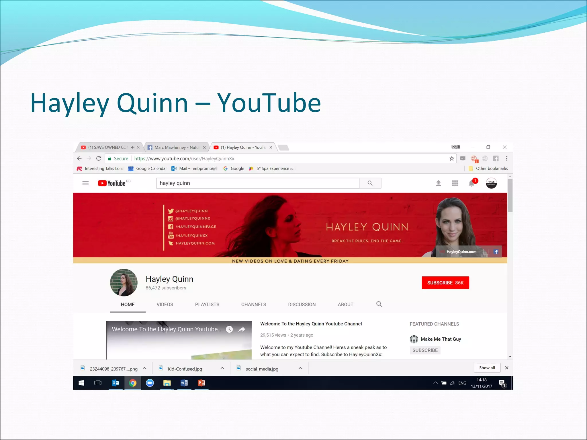Screen dimensions: 587x440
Task: Open the notifications bell
Action: point(471,183)
